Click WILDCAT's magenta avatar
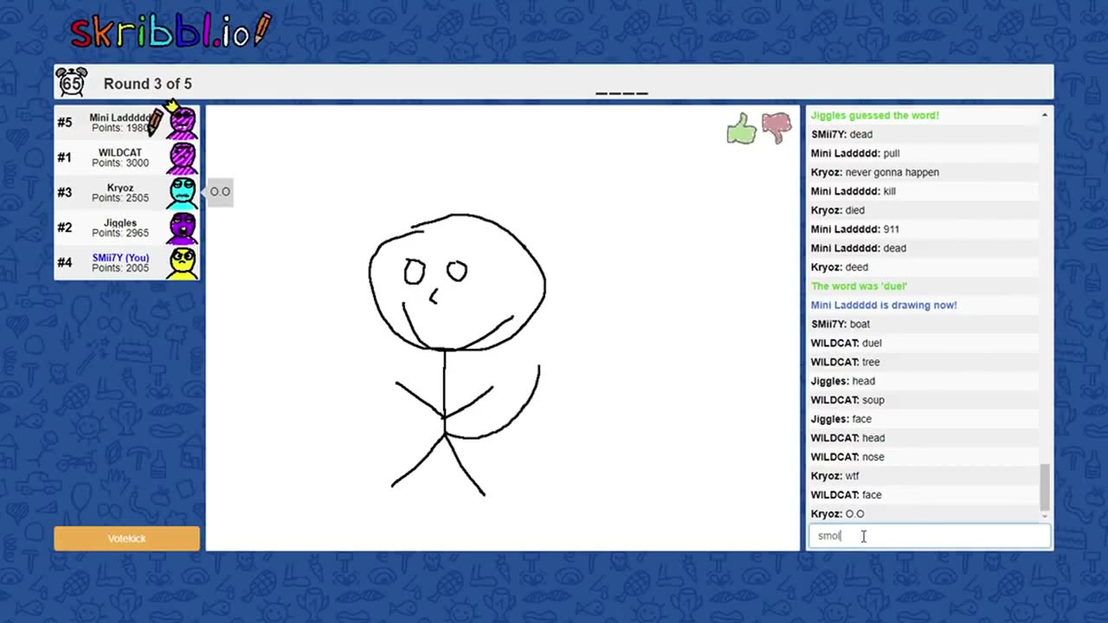The height and width of the screenshot is (623, 1108). (x=183, y=157)
